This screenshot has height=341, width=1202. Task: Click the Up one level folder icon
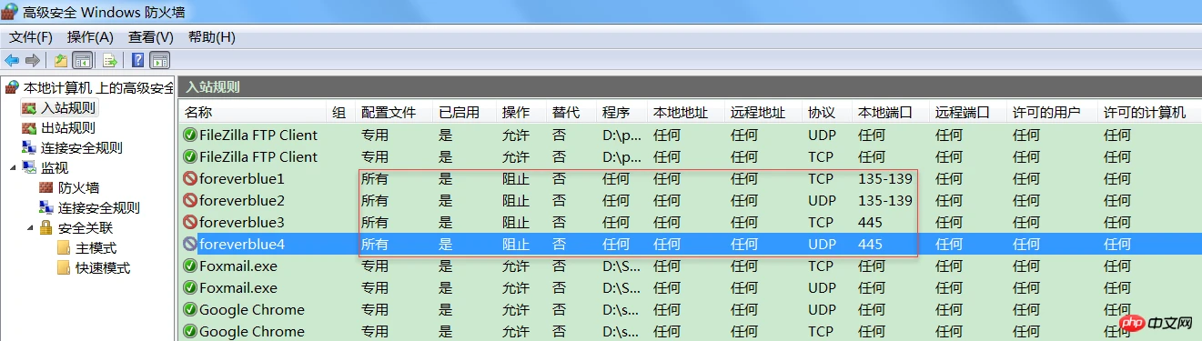60,61
